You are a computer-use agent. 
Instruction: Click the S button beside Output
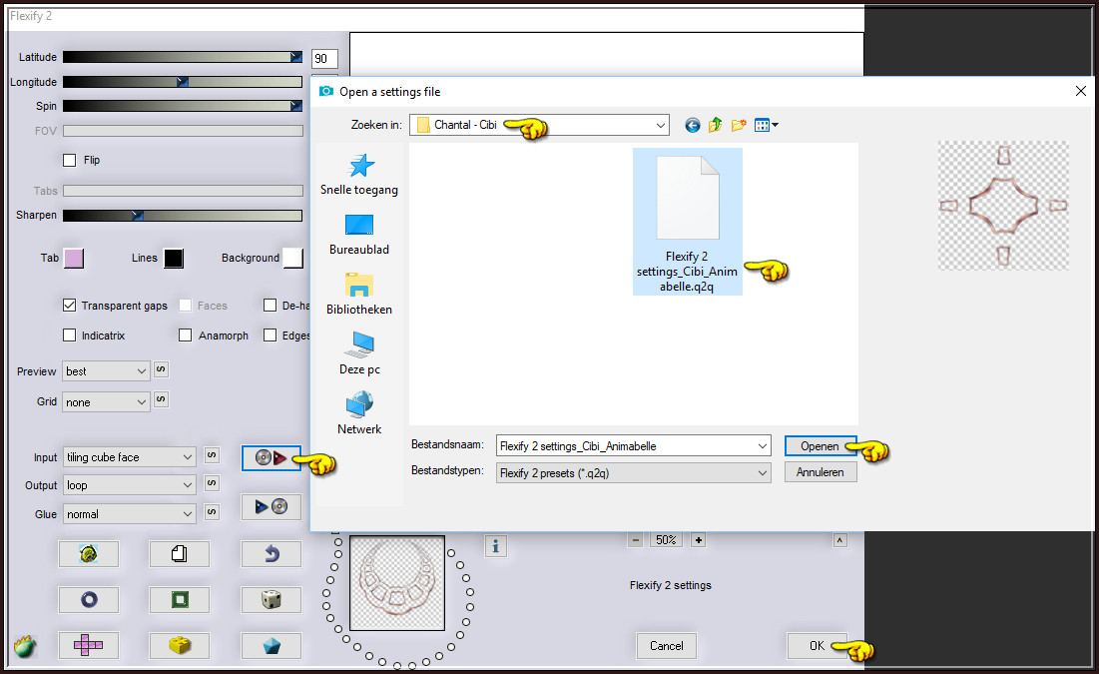pos(212,483)
